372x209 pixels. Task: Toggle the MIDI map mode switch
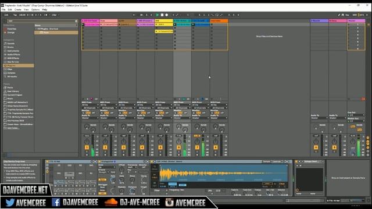click(x=355, y=15)
